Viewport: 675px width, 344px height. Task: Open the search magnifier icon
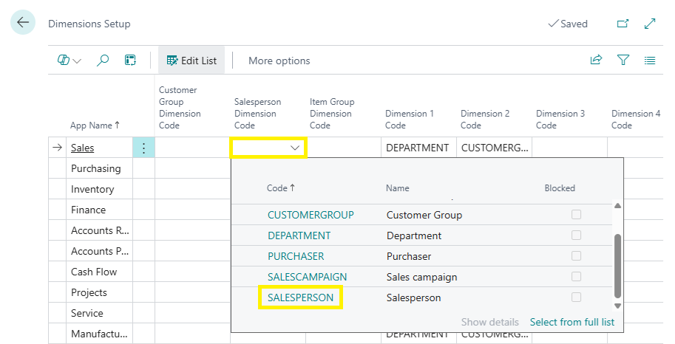coord(103,61)
